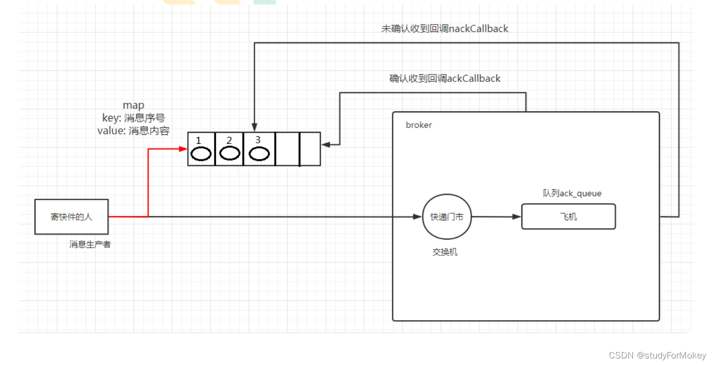Click the map title text
This screenshot has width=714, height=365.
(134, 105)
